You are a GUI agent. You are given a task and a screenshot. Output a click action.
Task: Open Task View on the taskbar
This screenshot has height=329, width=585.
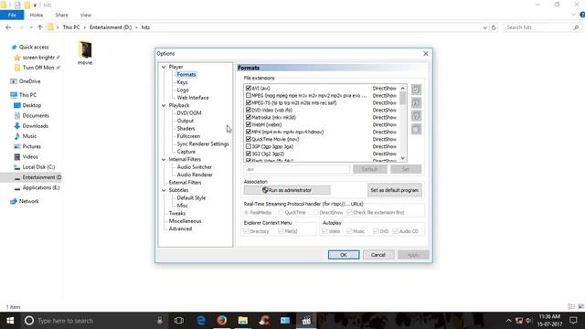pyautogui.click(x=179, y=321)
